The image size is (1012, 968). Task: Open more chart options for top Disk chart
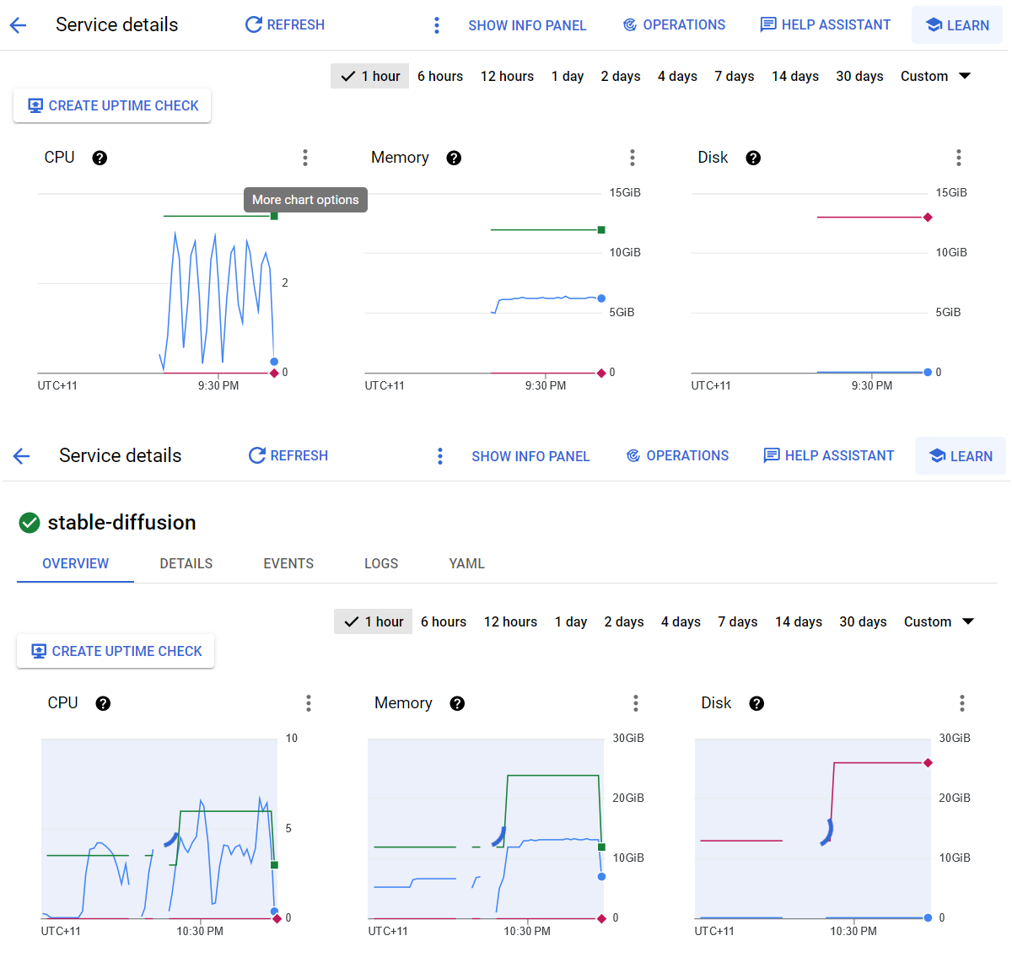(959, 158)
